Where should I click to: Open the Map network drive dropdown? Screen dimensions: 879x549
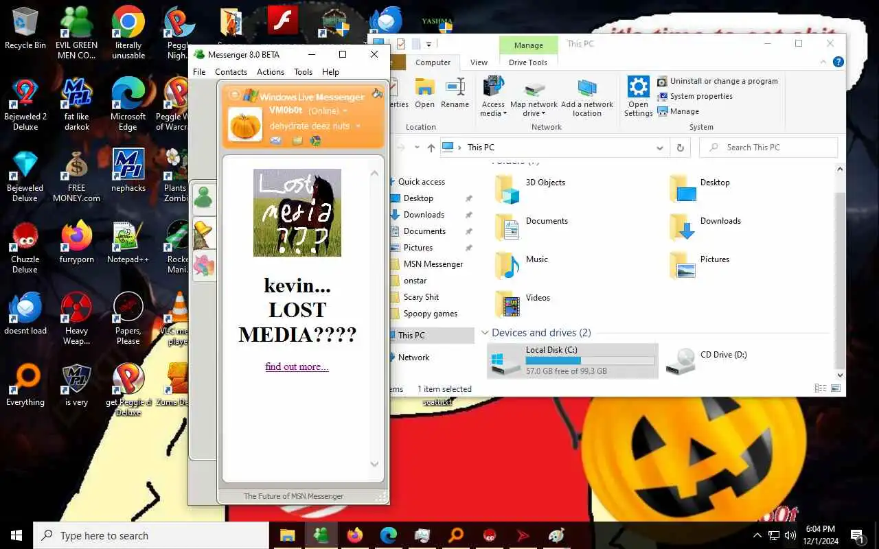click(534, 96)
